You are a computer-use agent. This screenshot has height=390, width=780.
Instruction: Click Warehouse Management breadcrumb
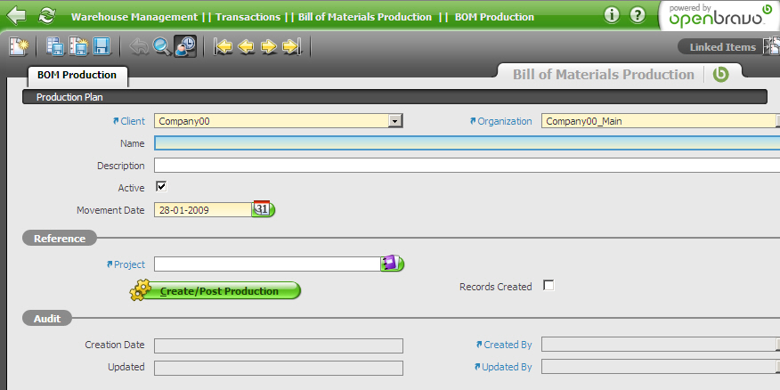pos(134,17)
